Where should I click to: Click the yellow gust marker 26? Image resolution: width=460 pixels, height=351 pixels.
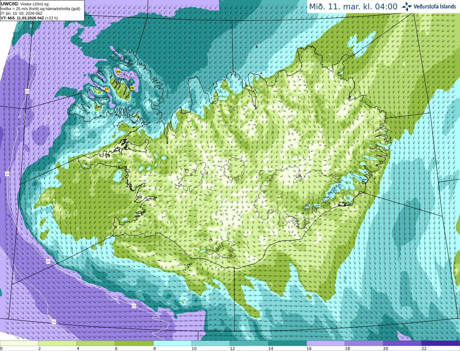(x=132, y=88)
